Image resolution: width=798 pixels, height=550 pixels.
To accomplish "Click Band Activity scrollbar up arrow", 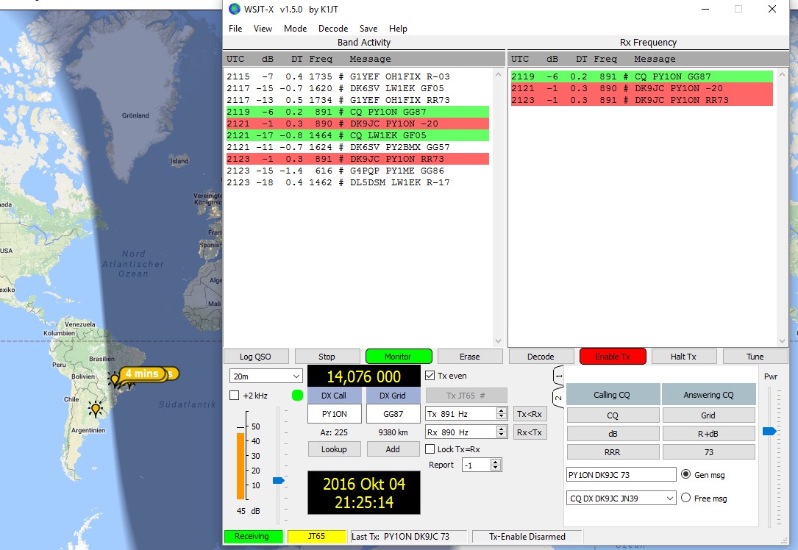I will point(498,74).
